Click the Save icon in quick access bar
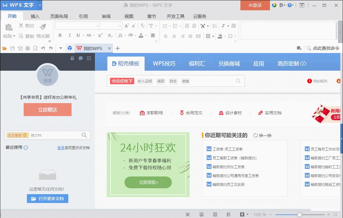Viewport: 343px width, 218px height. click(12, 48)
